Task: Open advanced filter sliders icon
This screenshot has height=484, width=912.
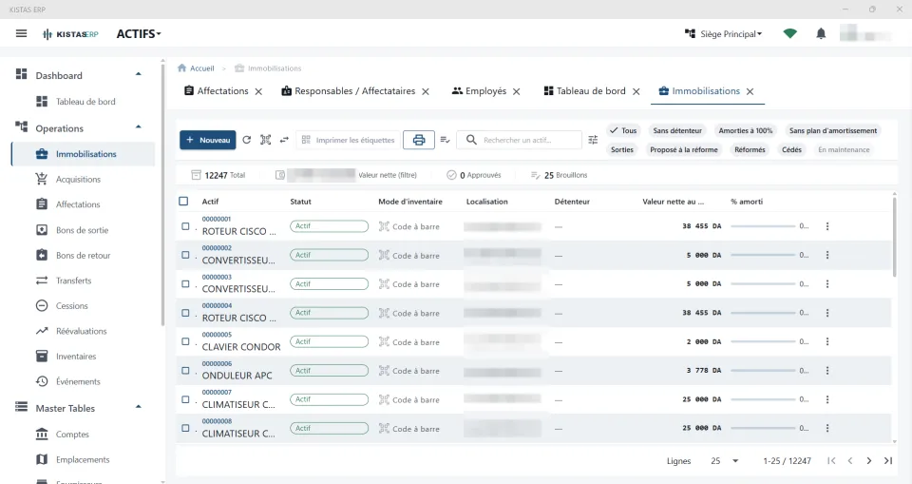Action: pyautogui.click(x=593, y=140)
